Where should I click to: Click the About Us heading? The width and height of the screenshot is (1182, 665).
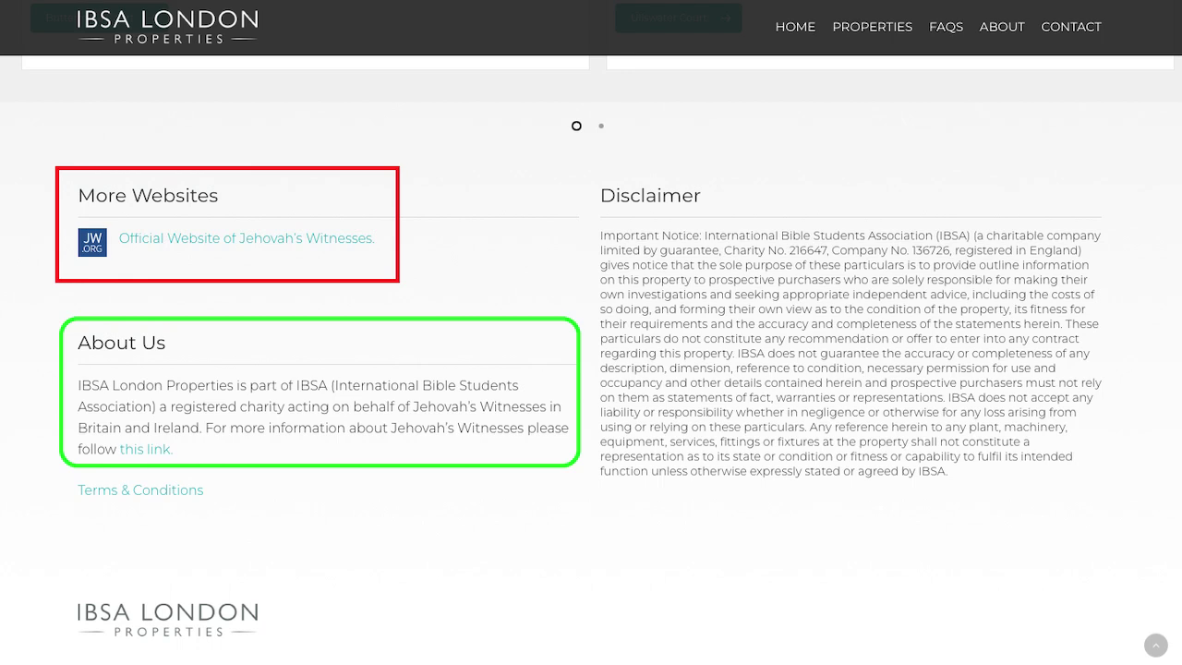pyautogui.click(x=122, y=343)
